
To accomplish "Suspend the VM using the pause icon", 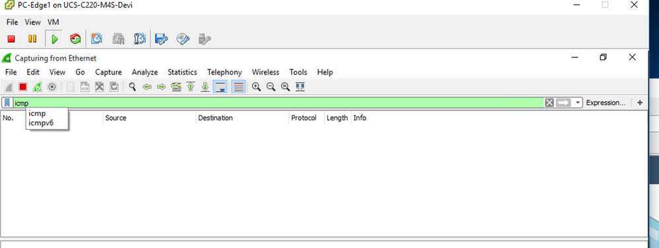I will (32, 39).
